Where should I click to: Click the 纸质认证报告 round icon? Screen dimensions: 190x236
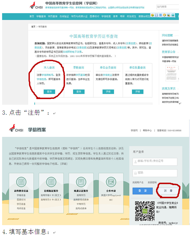tap(81, 182)
